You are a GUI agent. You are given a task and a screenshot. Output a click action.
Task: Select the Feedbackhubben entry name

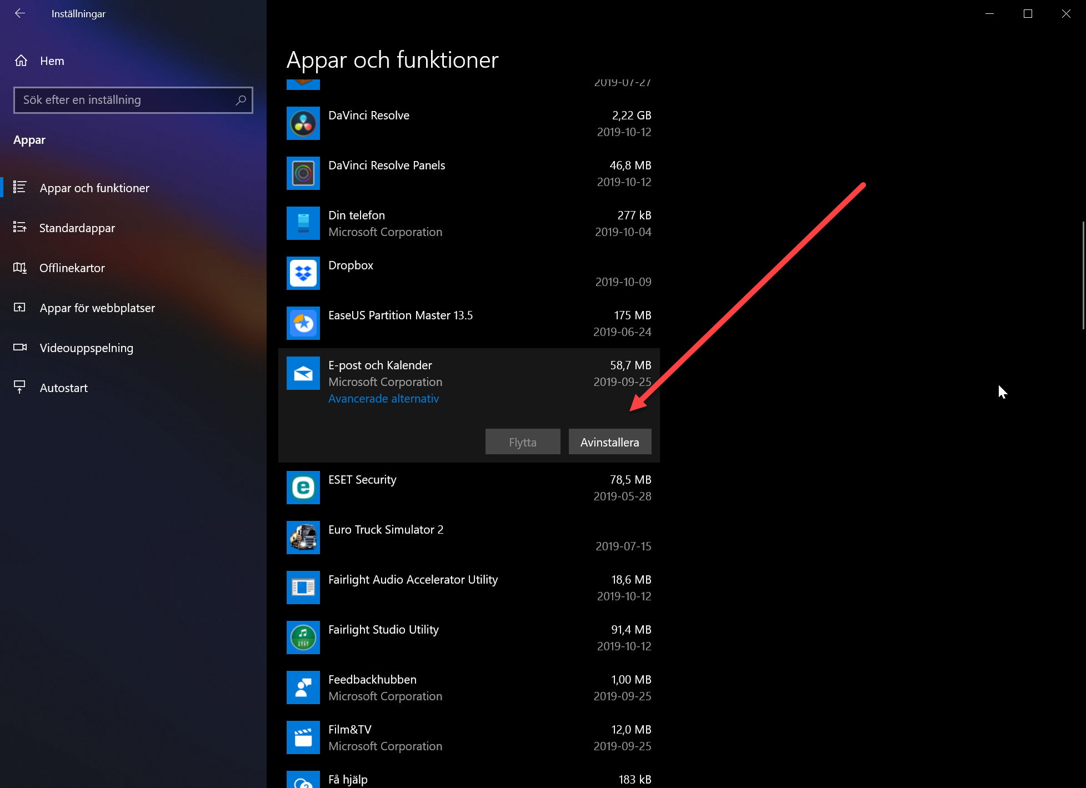click(372, 680)
